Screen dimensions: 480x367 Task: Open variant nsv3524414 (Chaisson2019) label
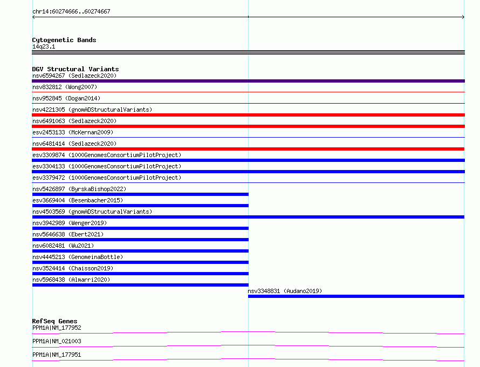(73, 268)
